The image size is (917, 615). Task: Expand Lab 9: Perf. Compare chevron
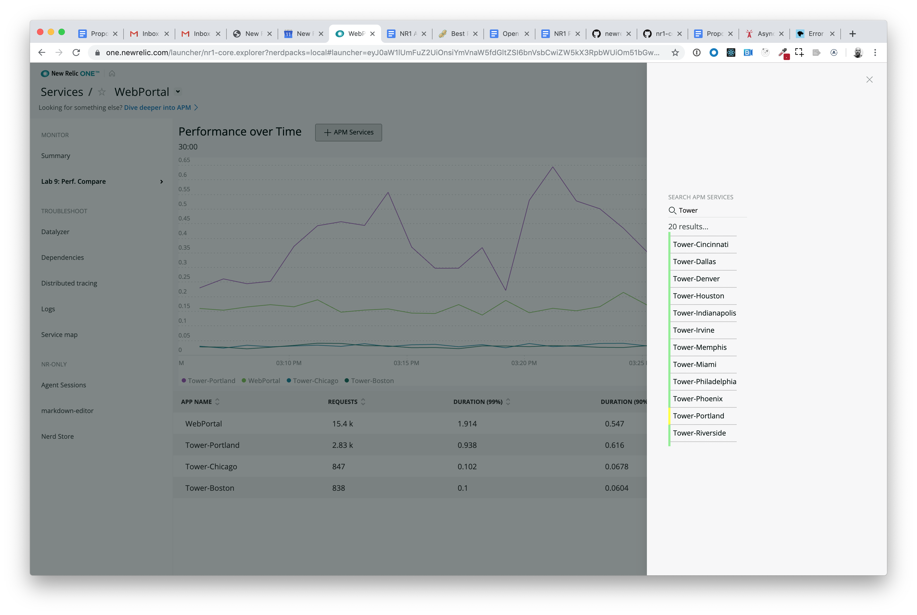[x=161, y=182]
